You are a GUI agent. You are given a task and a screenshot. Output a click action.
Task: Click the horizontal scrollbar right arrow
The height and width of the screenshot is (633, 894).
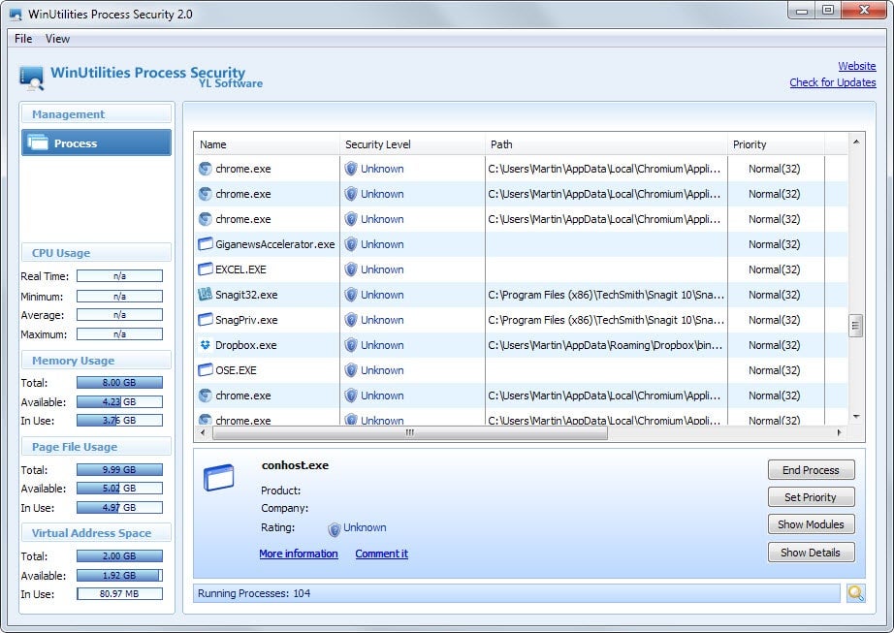point(840,432)
